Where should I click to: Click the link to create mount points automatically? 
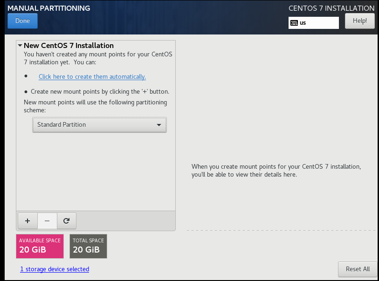coord(92,76)
